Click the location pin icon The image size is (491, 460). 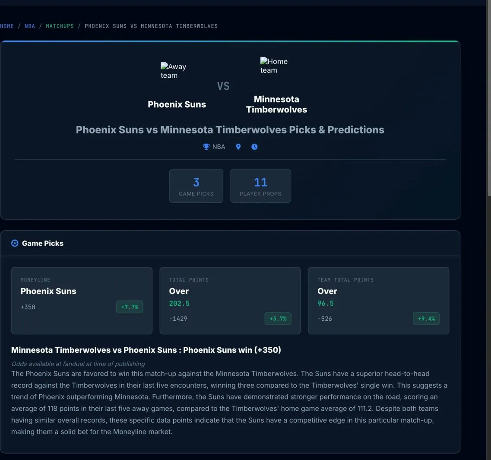(x=238, y=147)
